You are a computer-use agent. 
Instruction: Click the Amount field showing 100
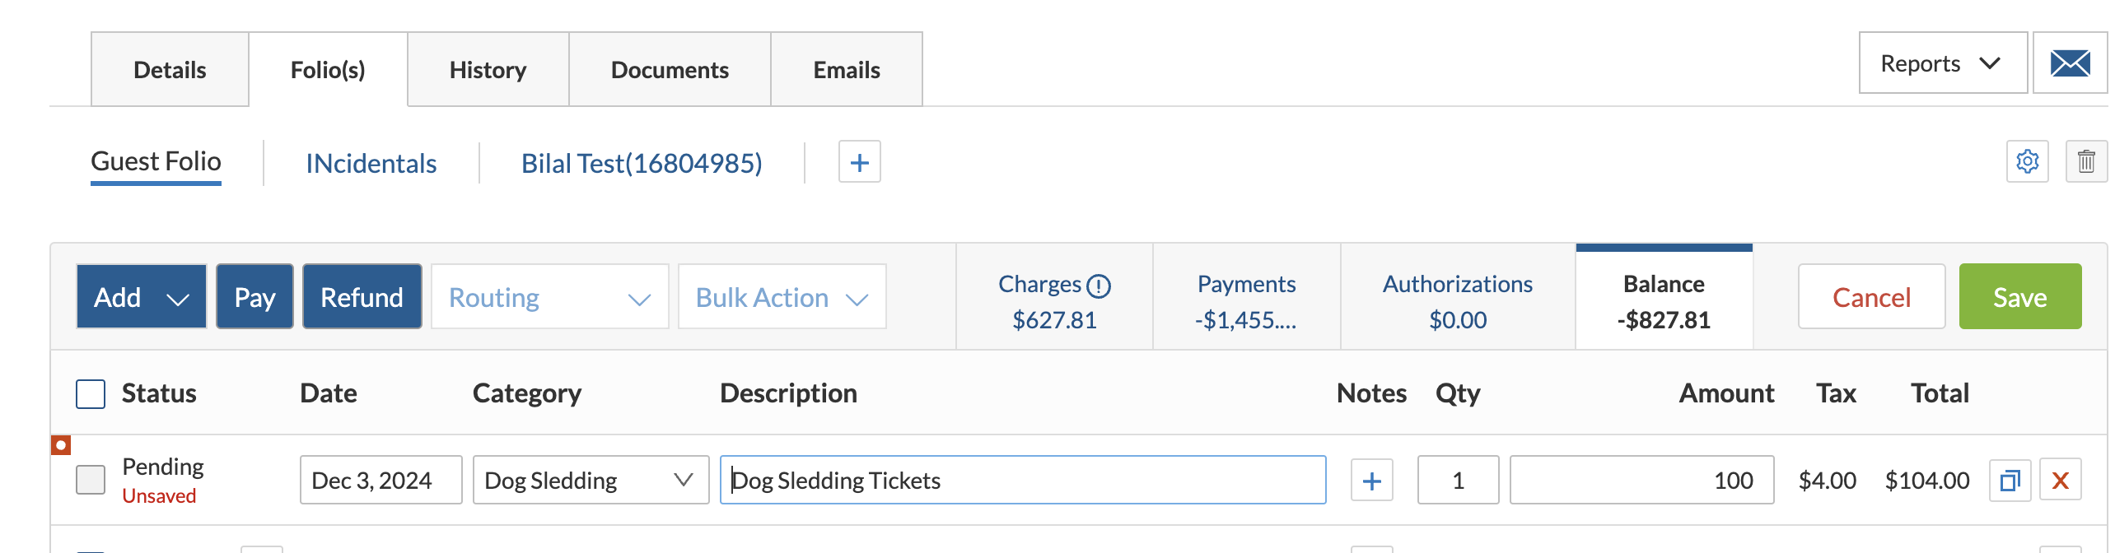click(1641, 481)
